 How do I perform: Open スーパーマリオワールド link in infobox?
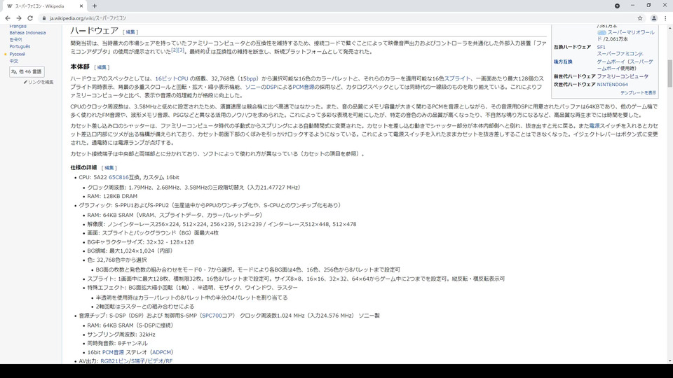coord(626,36)
